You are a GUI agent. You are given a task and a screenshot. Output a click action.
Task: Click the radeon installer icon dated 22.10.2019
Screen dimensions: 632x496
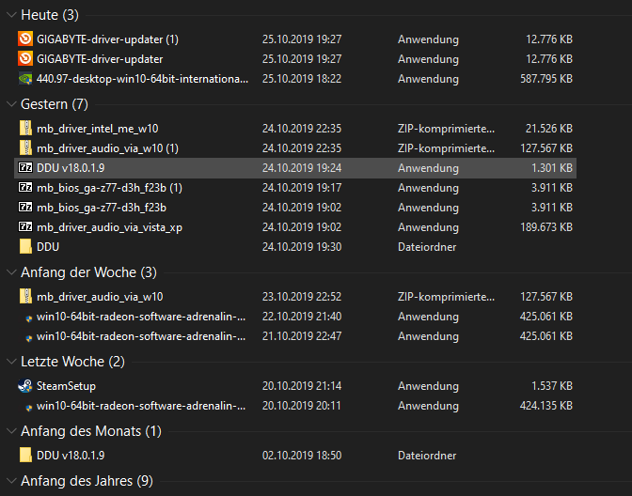pos(30,317)
